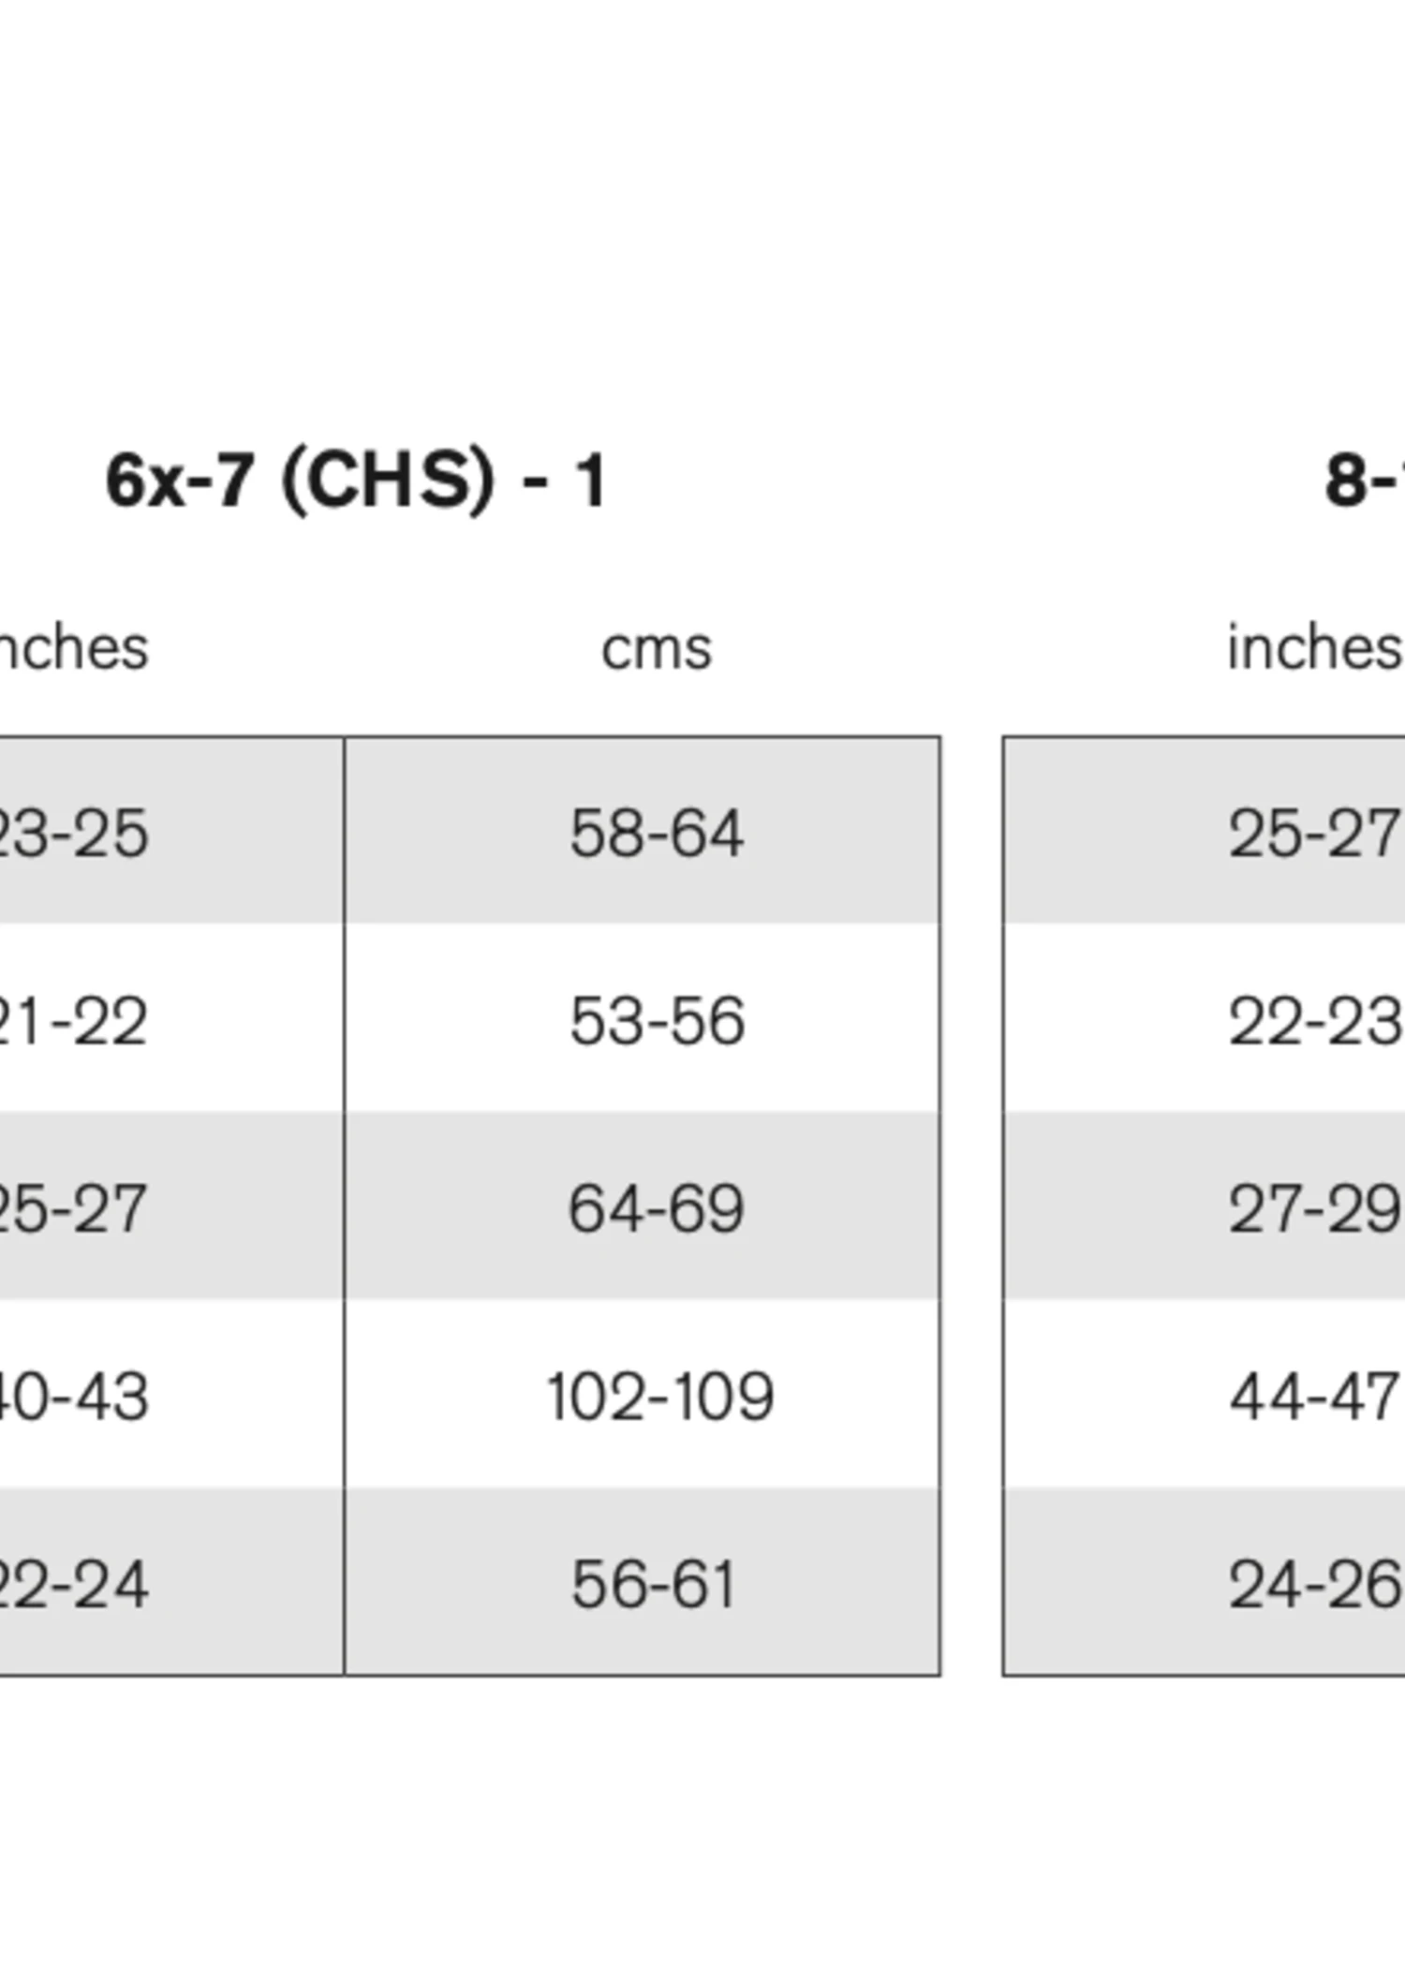Click the 6x-7 (CHS) - 1 size heading

(x=356, y=481)
